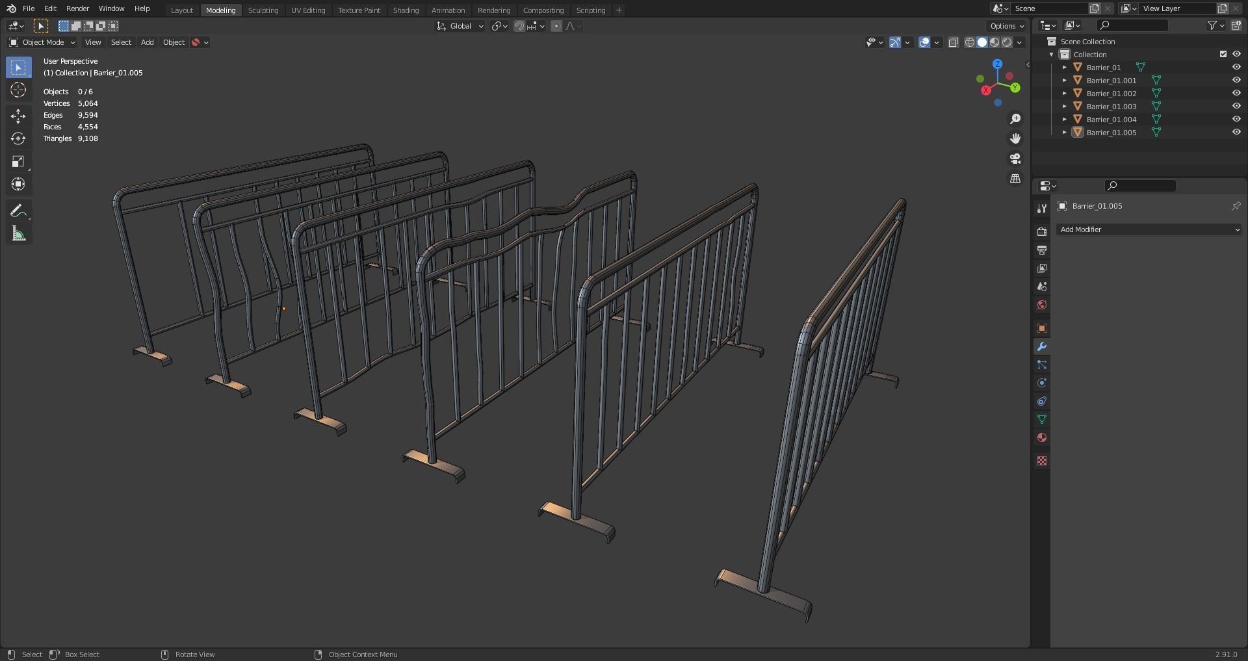Open Object Data properties tab

(x=1042, y=419)
